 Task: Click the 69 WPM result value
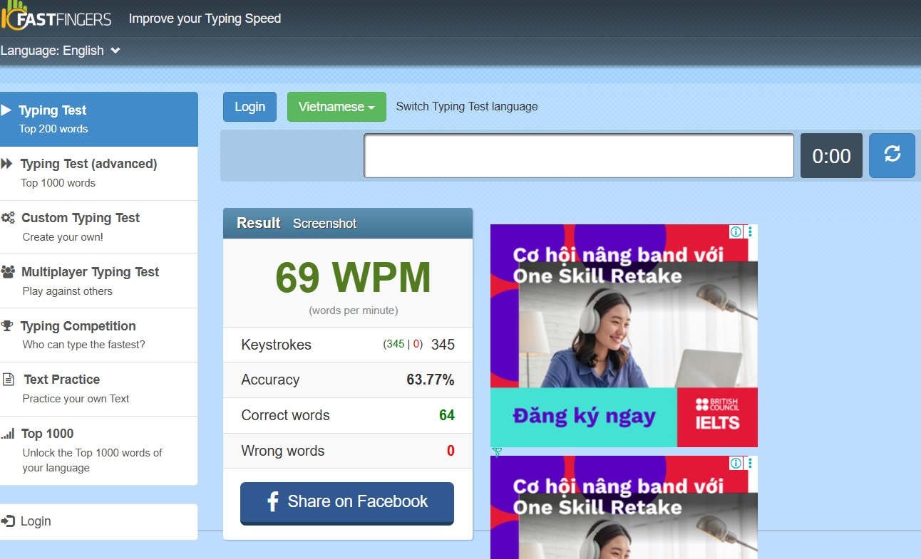coord(354,278)
